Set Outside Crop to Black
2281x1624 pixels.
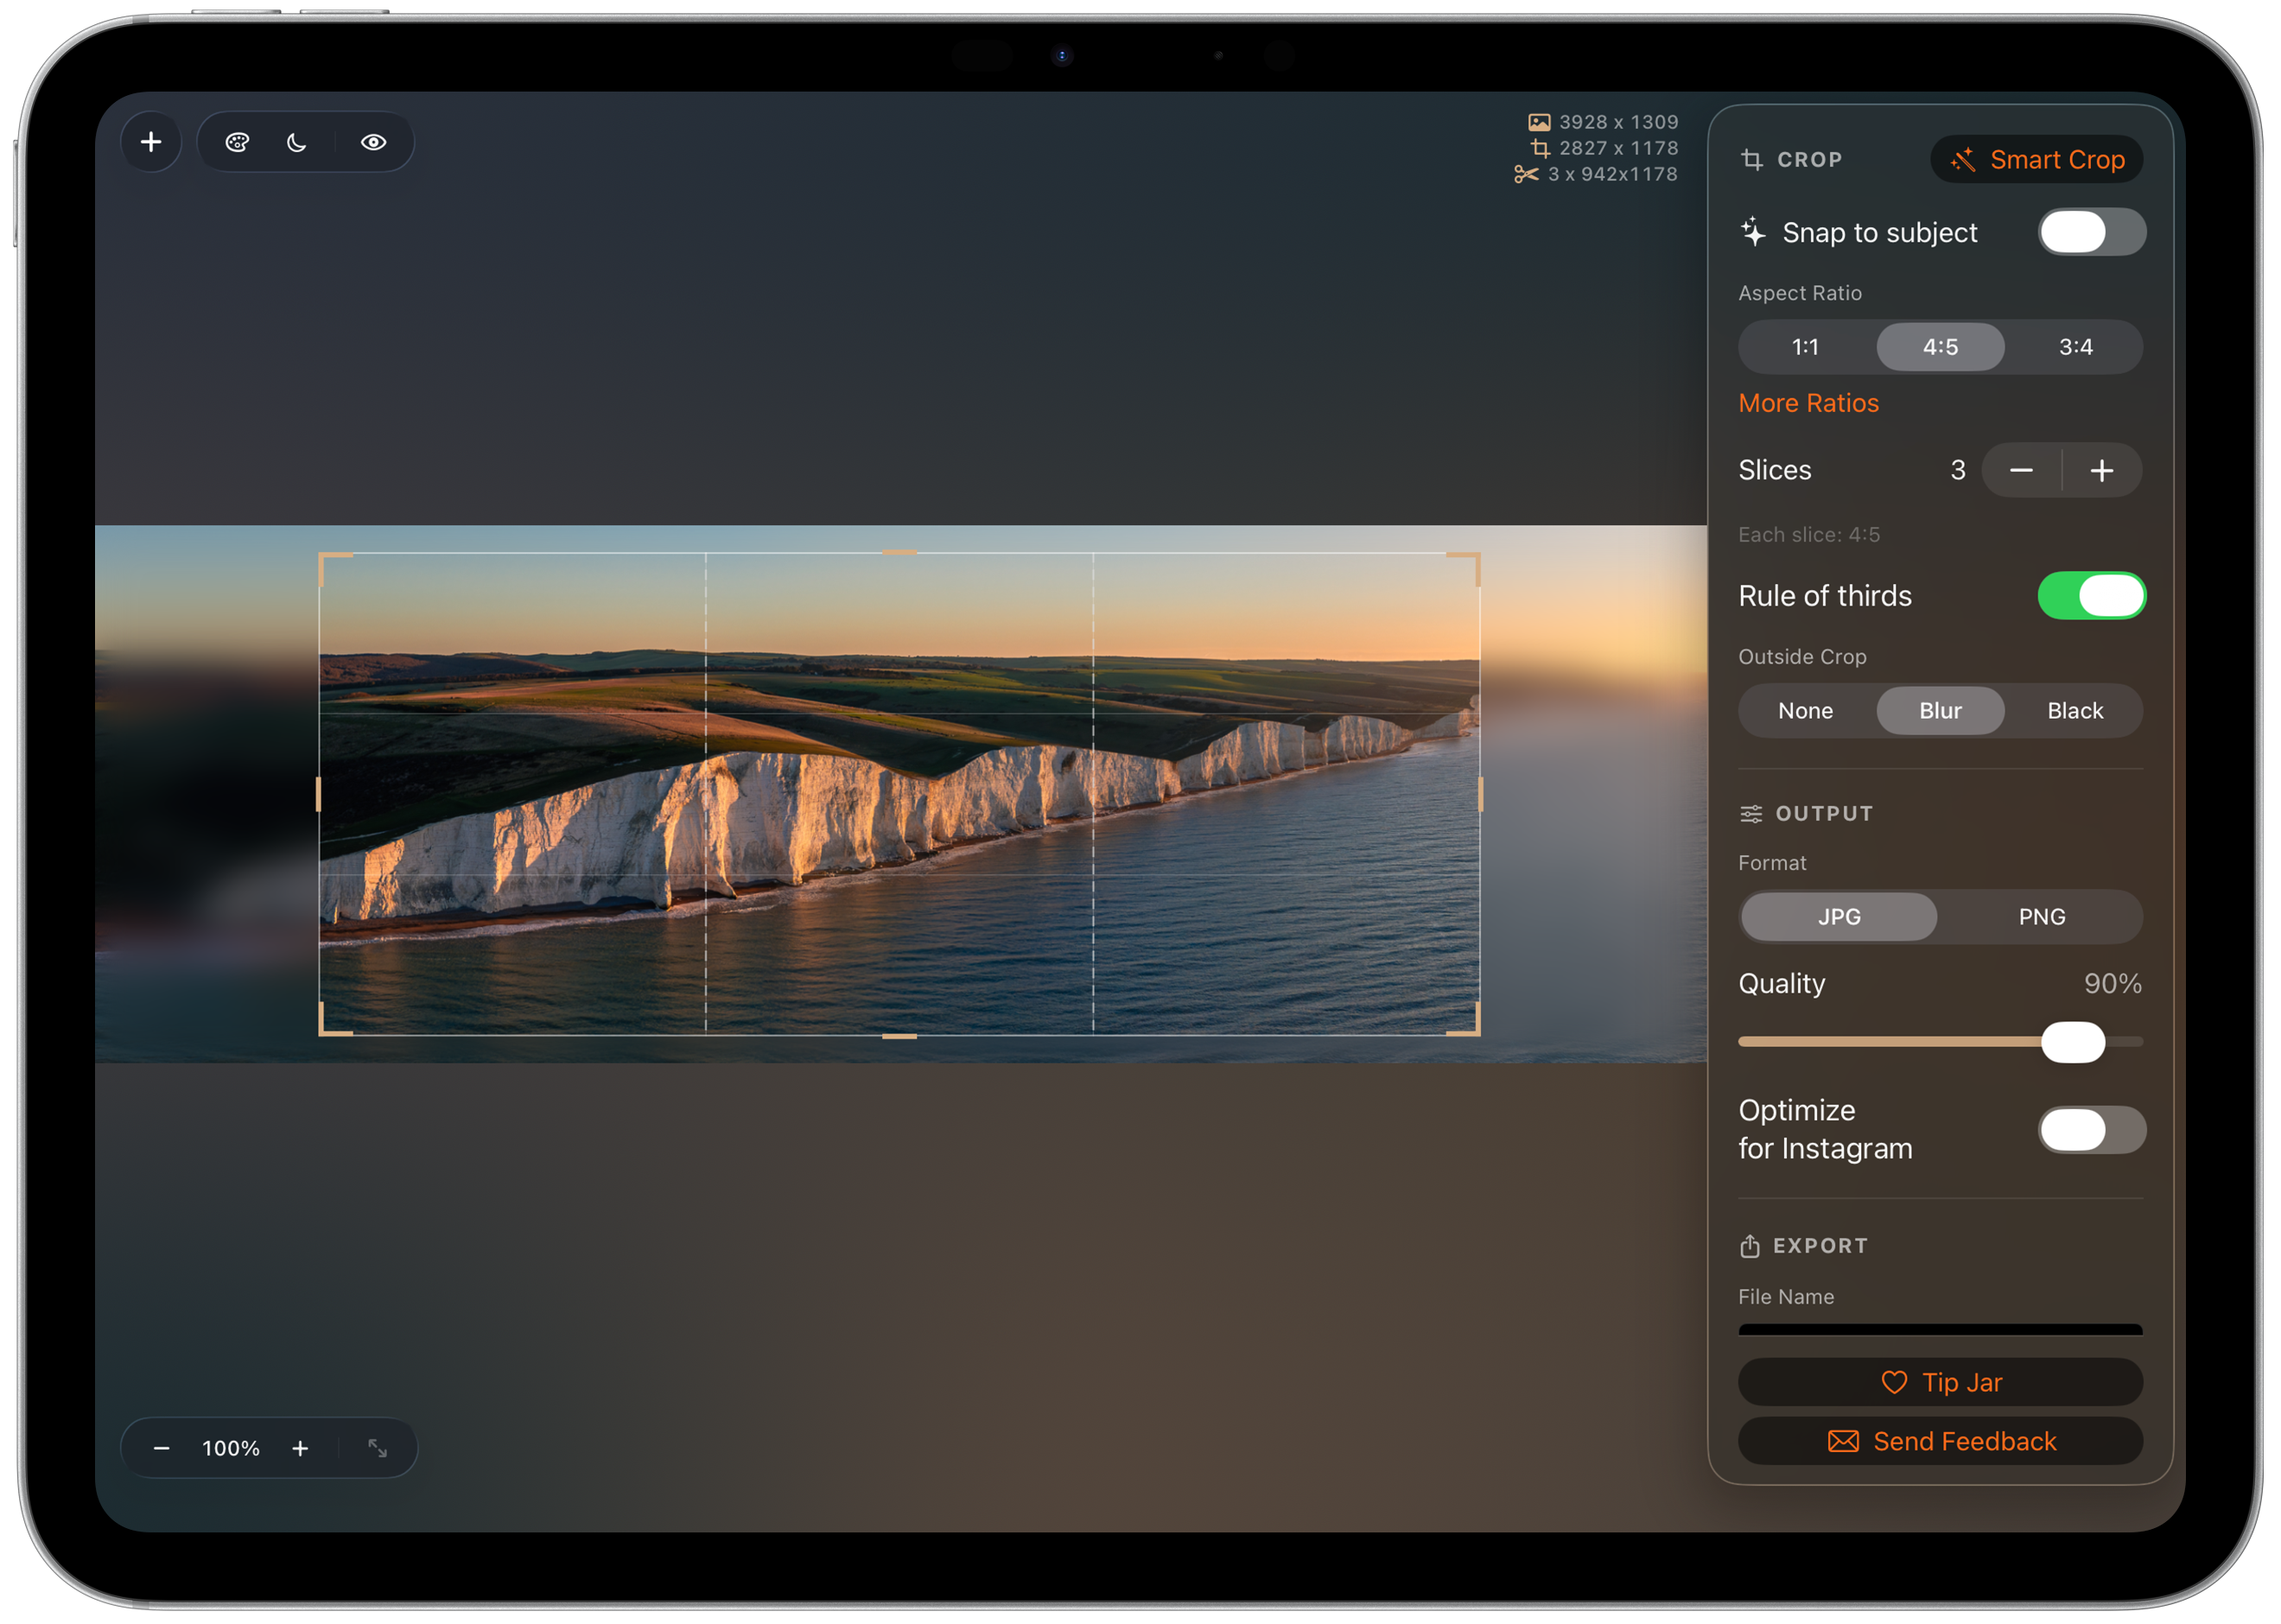(2075, 711)
